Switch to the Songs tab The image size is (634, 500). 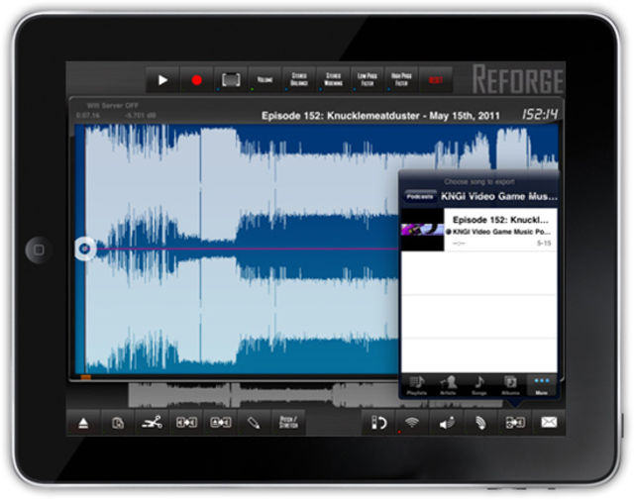point(479,385)
